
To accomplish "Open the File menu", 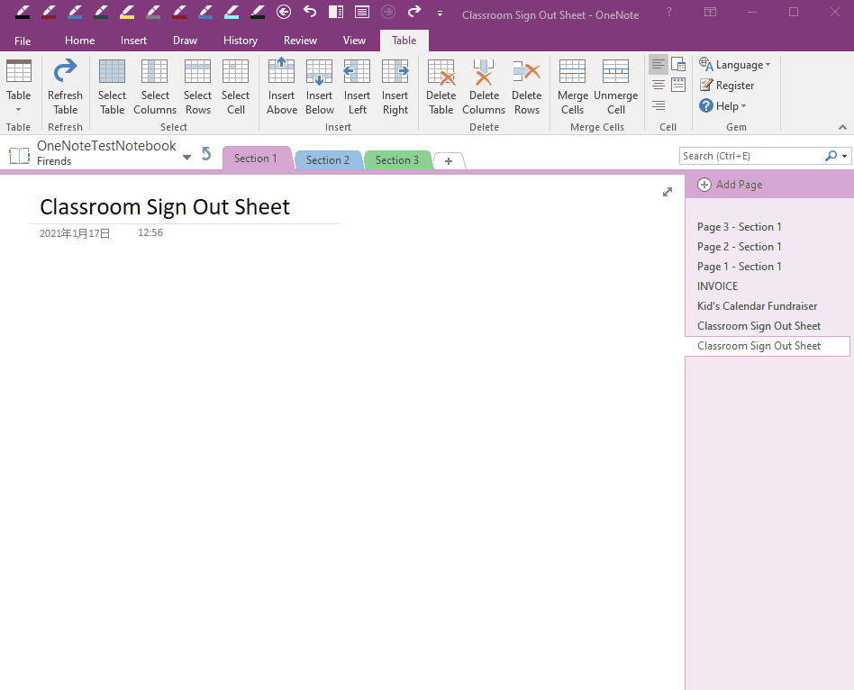I will pyautogui.click(x=23, y=41).
